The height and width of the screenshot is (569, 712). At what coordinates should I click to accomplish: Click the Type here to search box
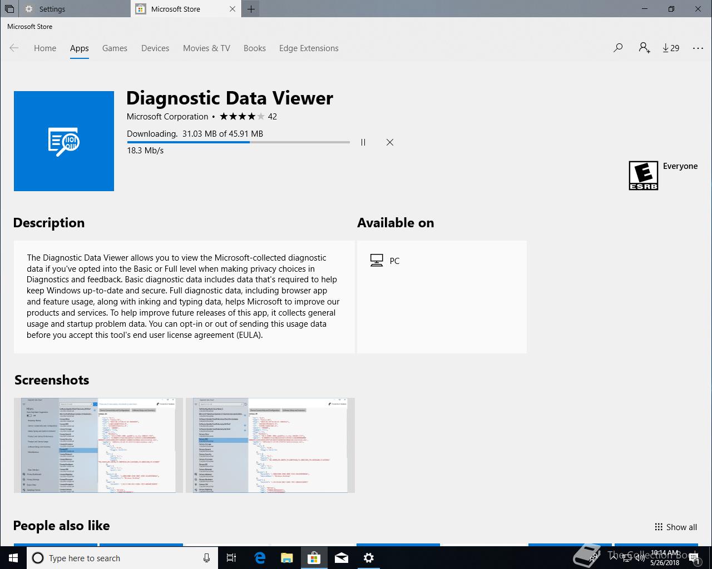pos(122,558)
